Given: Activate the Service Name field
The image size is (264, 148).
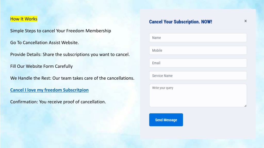Looking at the screenshot, I should (x=198, y=76).
